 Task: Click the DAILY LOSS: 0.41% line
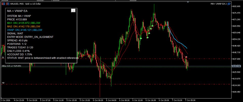(x=18, y=51)
